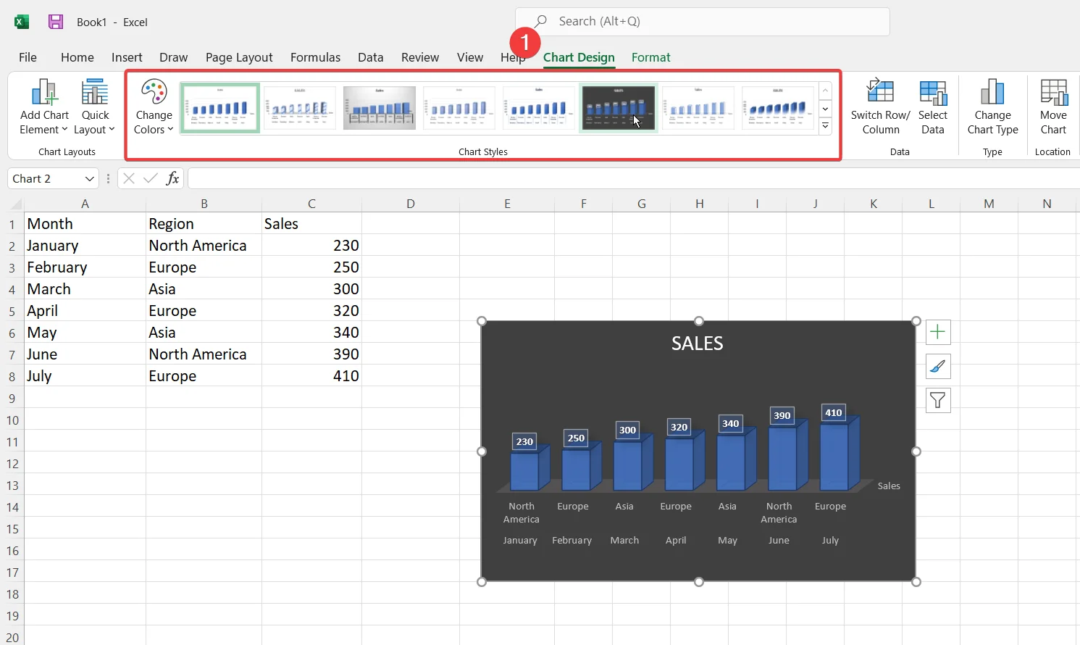Click the Region header cell
Viewport: 1080px width, 645px height.
point(204,223)
